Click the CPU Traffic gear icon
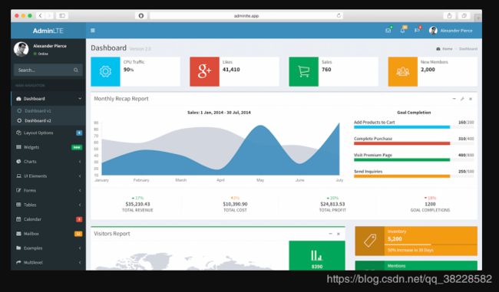 click(x=105, y=71)
